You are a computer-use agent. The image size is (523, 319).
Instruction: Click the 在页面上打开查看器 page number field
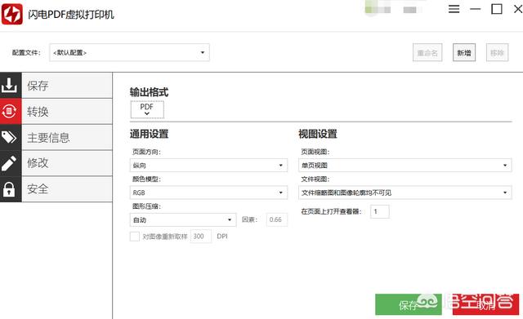tap(379, 211)
